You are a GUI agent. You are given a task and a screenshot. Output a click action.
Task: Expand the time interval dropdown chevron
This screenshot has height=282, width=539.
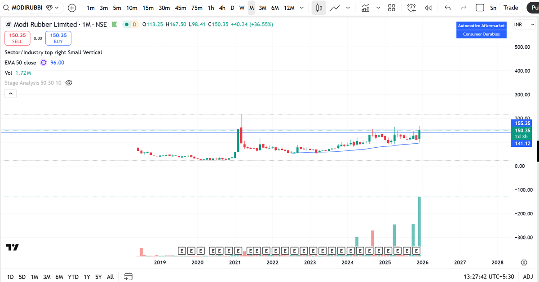(x=301, y=8)
